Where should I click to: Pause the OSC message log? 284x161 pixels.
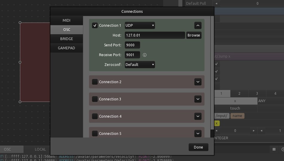click(274, 149)
